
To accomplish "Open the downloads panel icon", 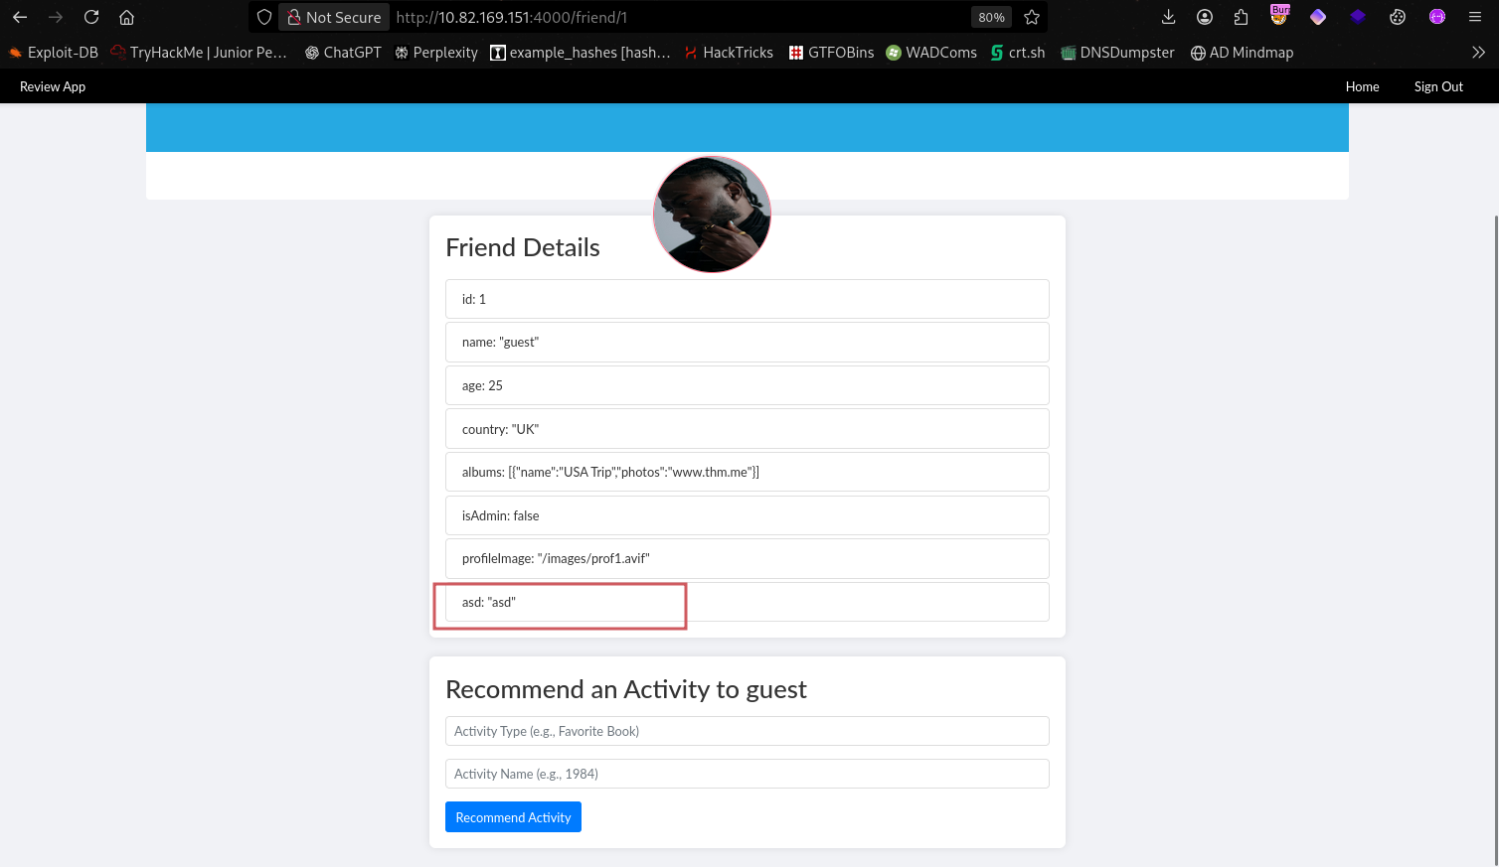I will (1169, 17).
